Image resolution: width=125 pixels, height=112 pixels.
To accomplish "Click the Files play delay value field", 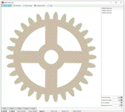I will (x=117, y=98).
